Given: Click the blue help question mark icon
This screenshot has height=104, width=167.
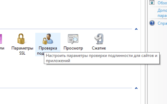Looking at the screenshot, I should (152, 23).
